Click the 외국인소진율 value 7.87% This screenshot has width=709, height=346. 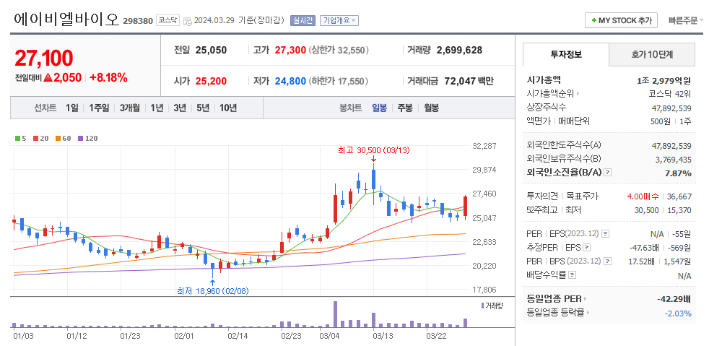(x=678, y=173)
